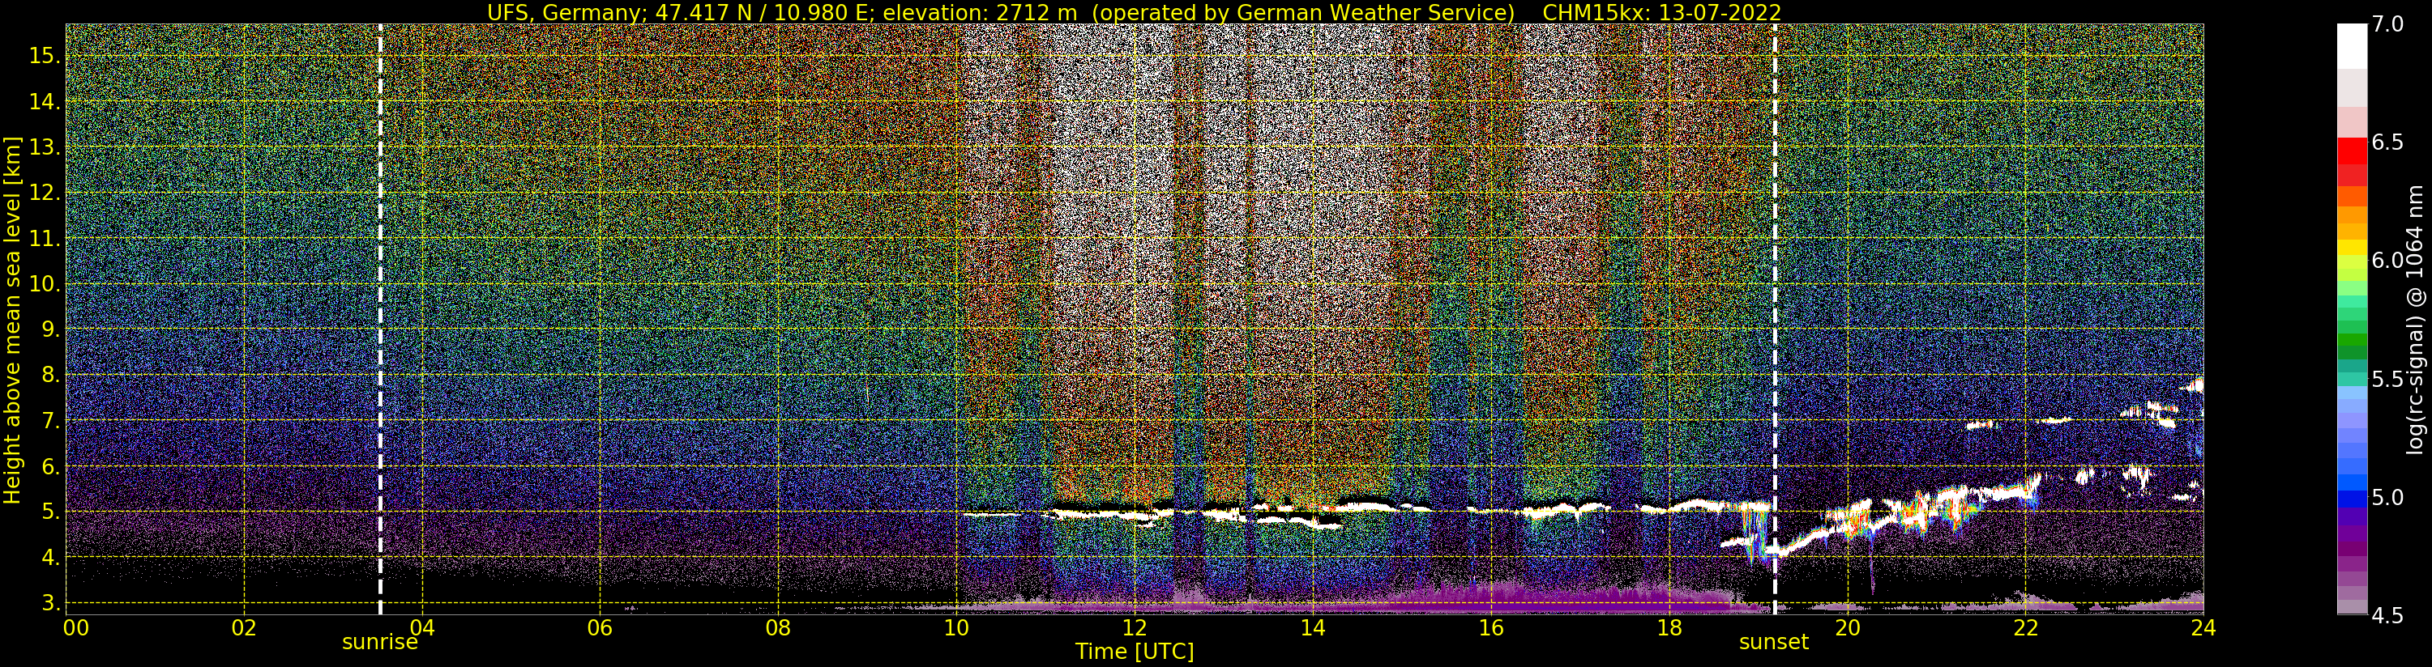The width and height of the screenshot is (2432, 667).
Task: Click the Time [UTC] axis label
Action: 1135,652
